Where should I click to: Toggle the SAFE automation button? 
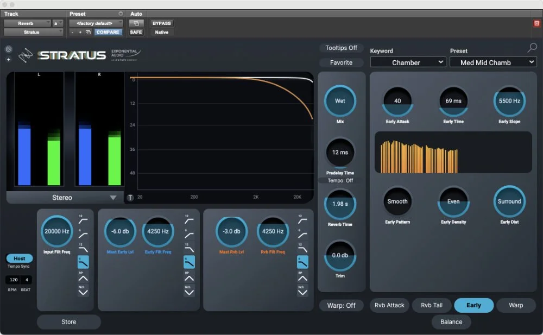pos(136,32)
